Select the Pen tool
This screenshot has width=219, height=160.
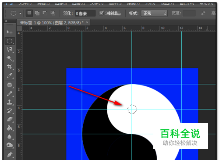(x=10, y=155)
